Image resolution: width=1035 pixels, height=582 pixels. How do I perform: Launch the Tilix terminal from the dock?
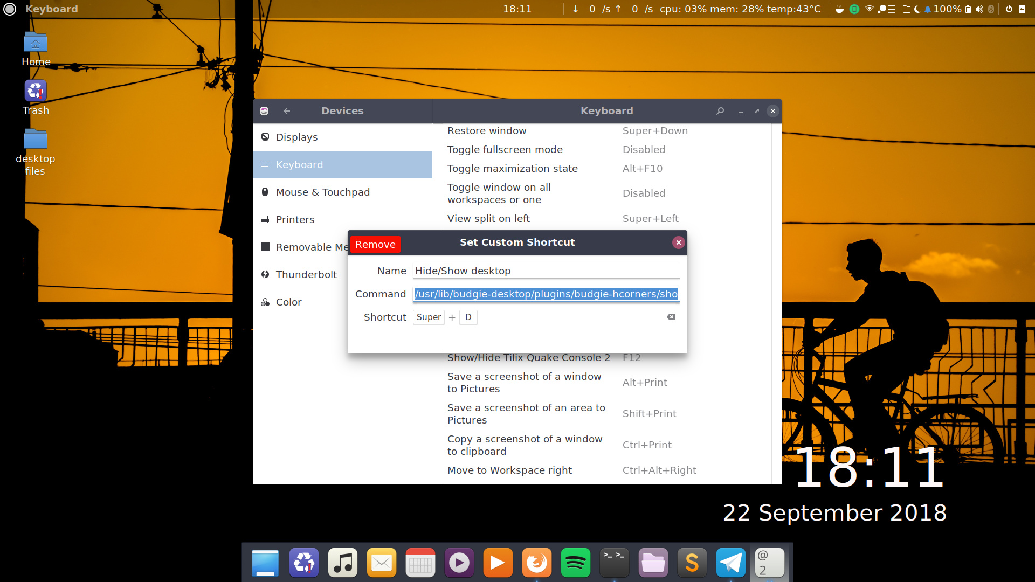[614, 562]
